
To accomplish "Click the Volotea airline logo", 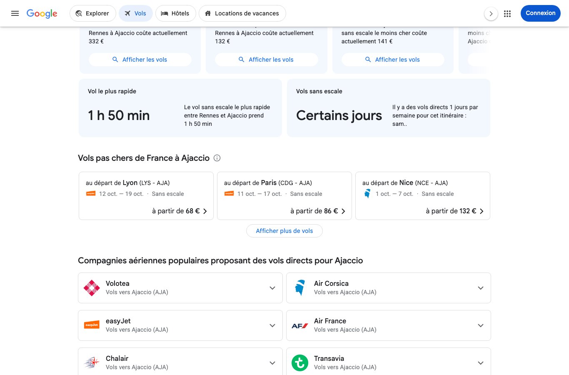I will [x=92, y=288].
